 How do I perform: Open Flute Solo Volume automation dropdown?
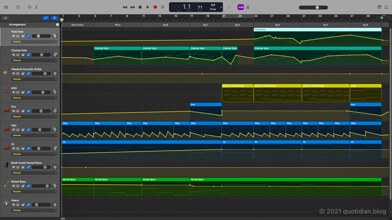point(34,42)
